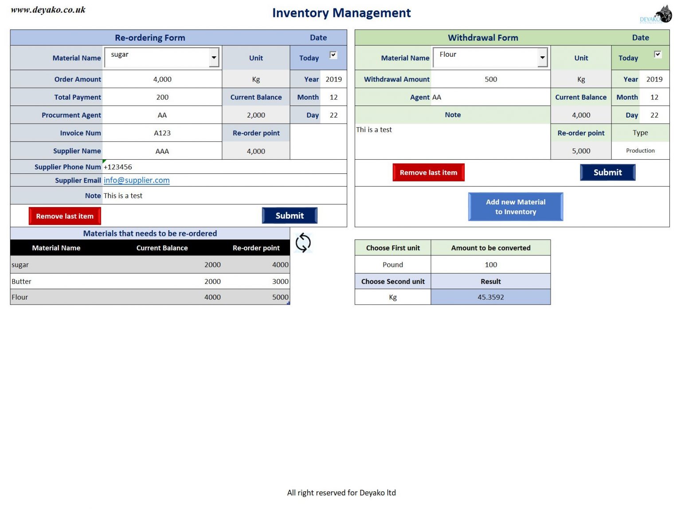Check the Today checkbox in the Re-ordering Form
The height and width of the screenshot is (510, 681).
point(333,54)
